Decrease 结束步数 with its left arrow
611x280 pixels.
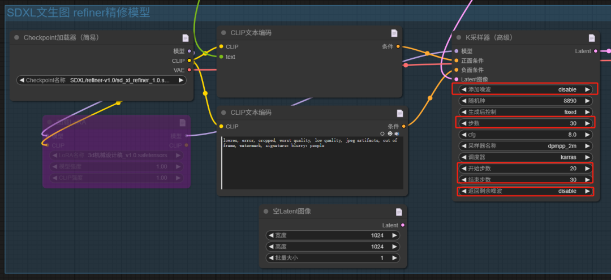click(463, 179)
